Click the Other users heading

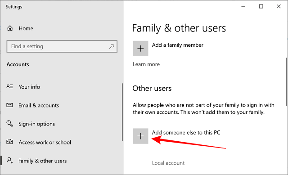(x=152, y=88)
